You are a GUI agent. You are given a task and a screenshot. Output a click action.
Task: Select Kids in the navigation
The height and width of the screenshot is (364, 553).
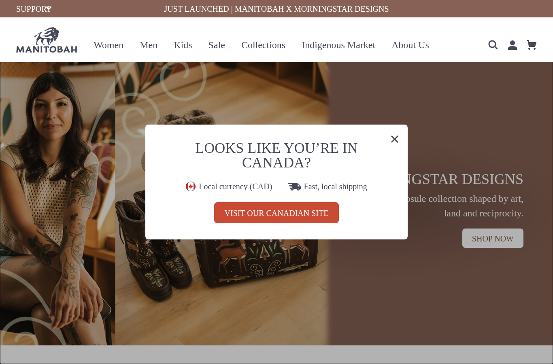click(x=183, y=45)
